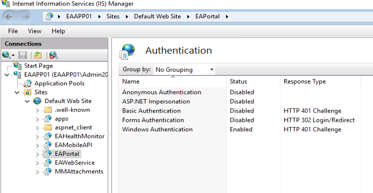This screenshot has width=373, height=193.
Task: Click the Up folder toolbar icon
Action: [x=38, y=55]
